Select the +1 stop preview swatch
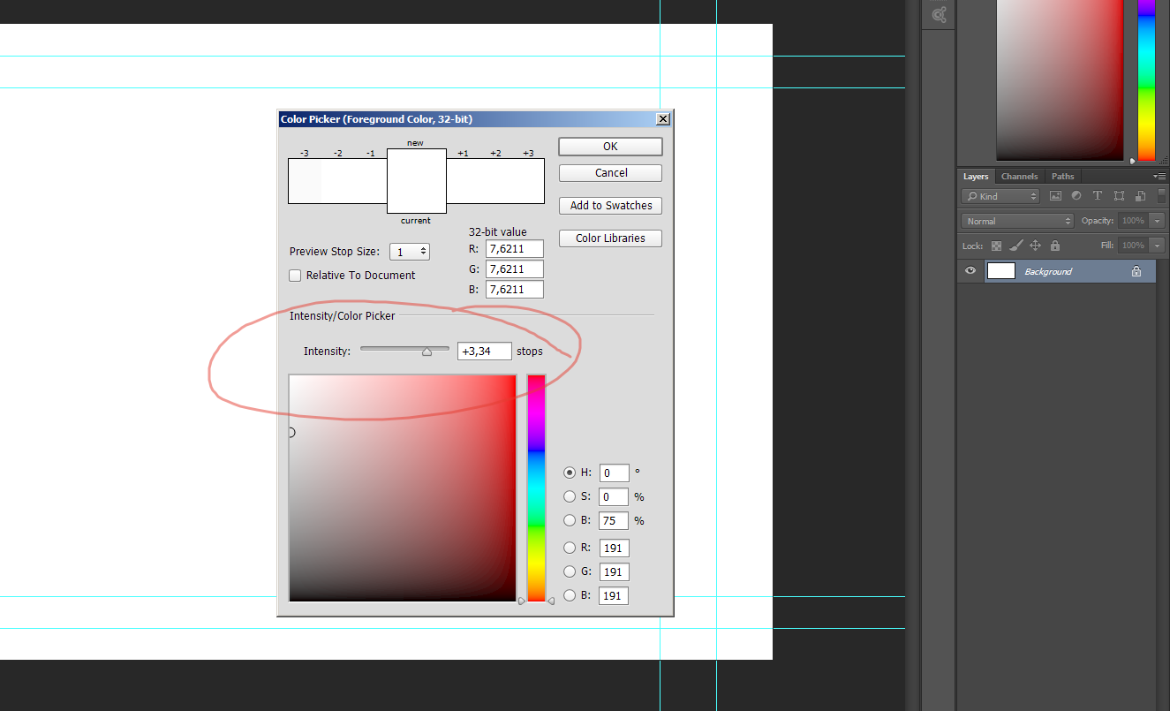 pyautogui.click(x=463, y=181)
